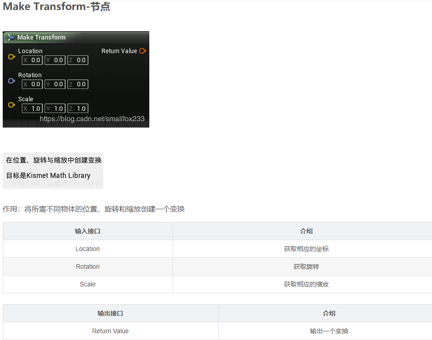Click the Rotation label on the node
The image size is (432, 340).
pyautogui.click(x=30, y=75)
